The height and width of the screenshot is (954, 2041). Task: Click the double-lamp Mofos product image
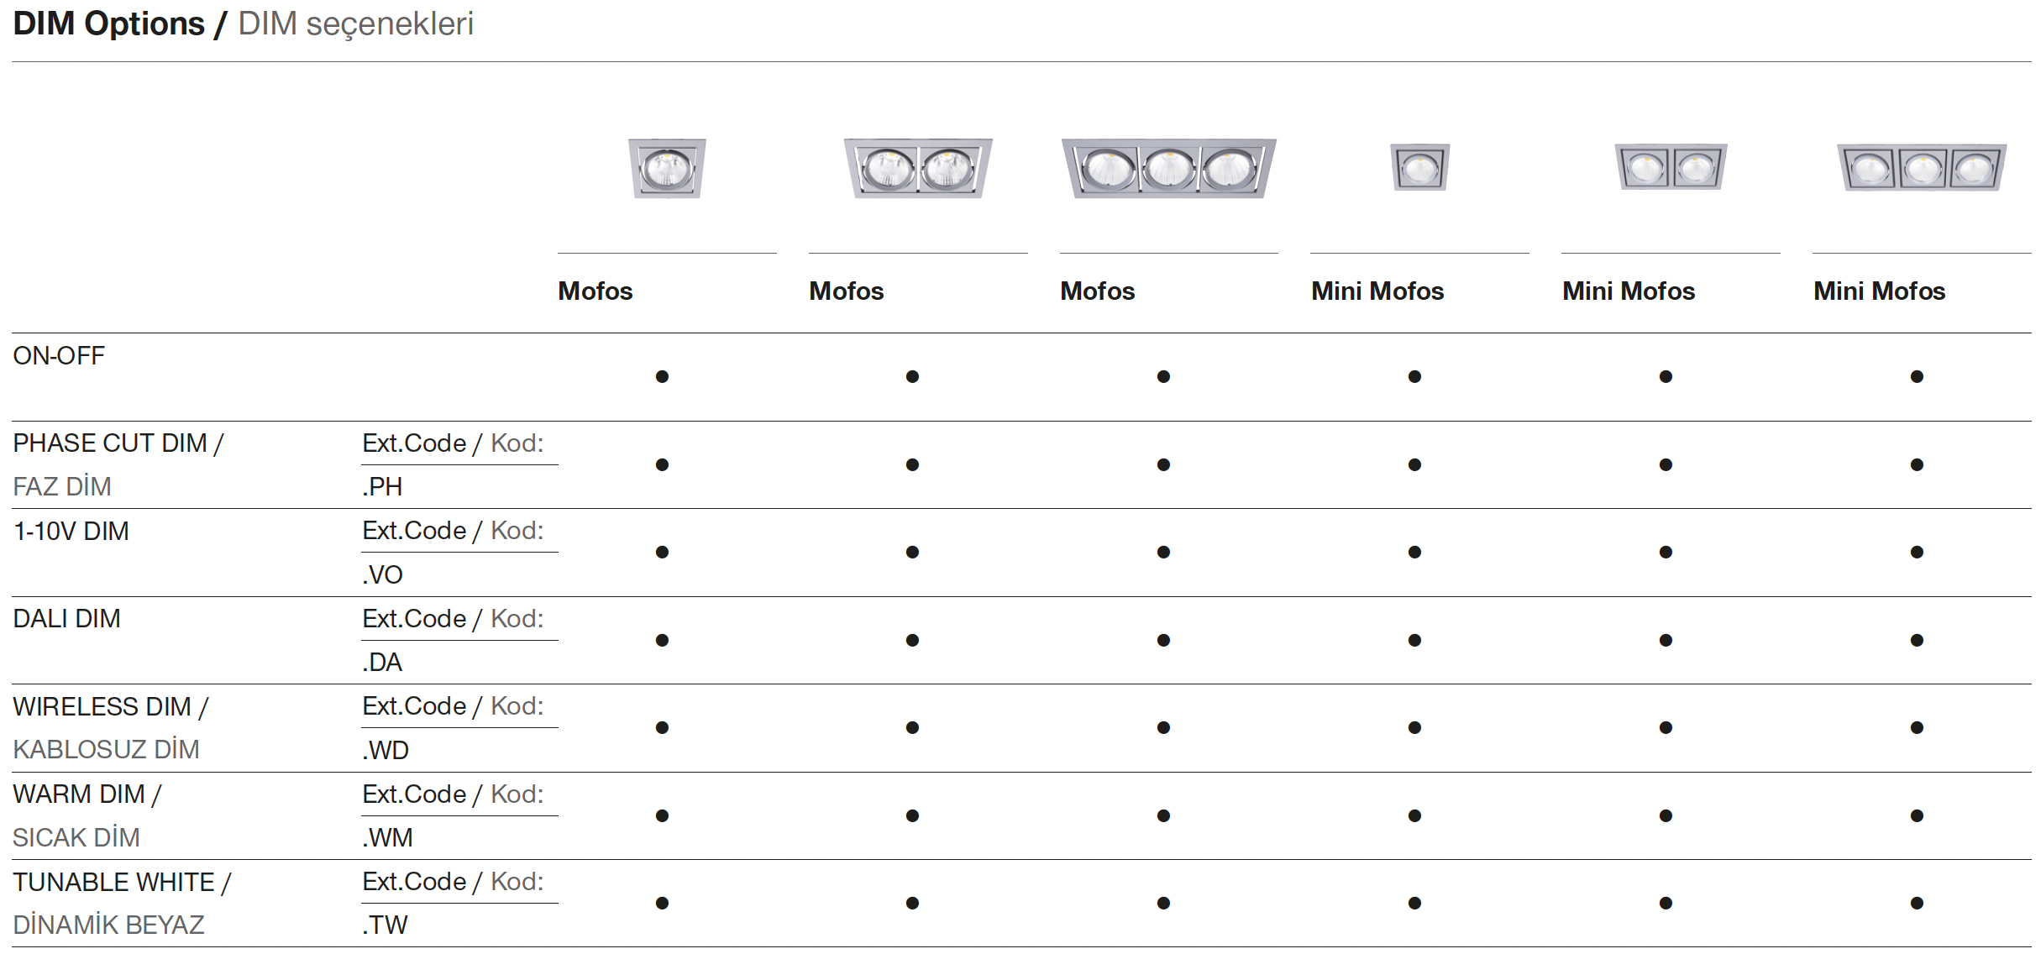coord(917,168)
